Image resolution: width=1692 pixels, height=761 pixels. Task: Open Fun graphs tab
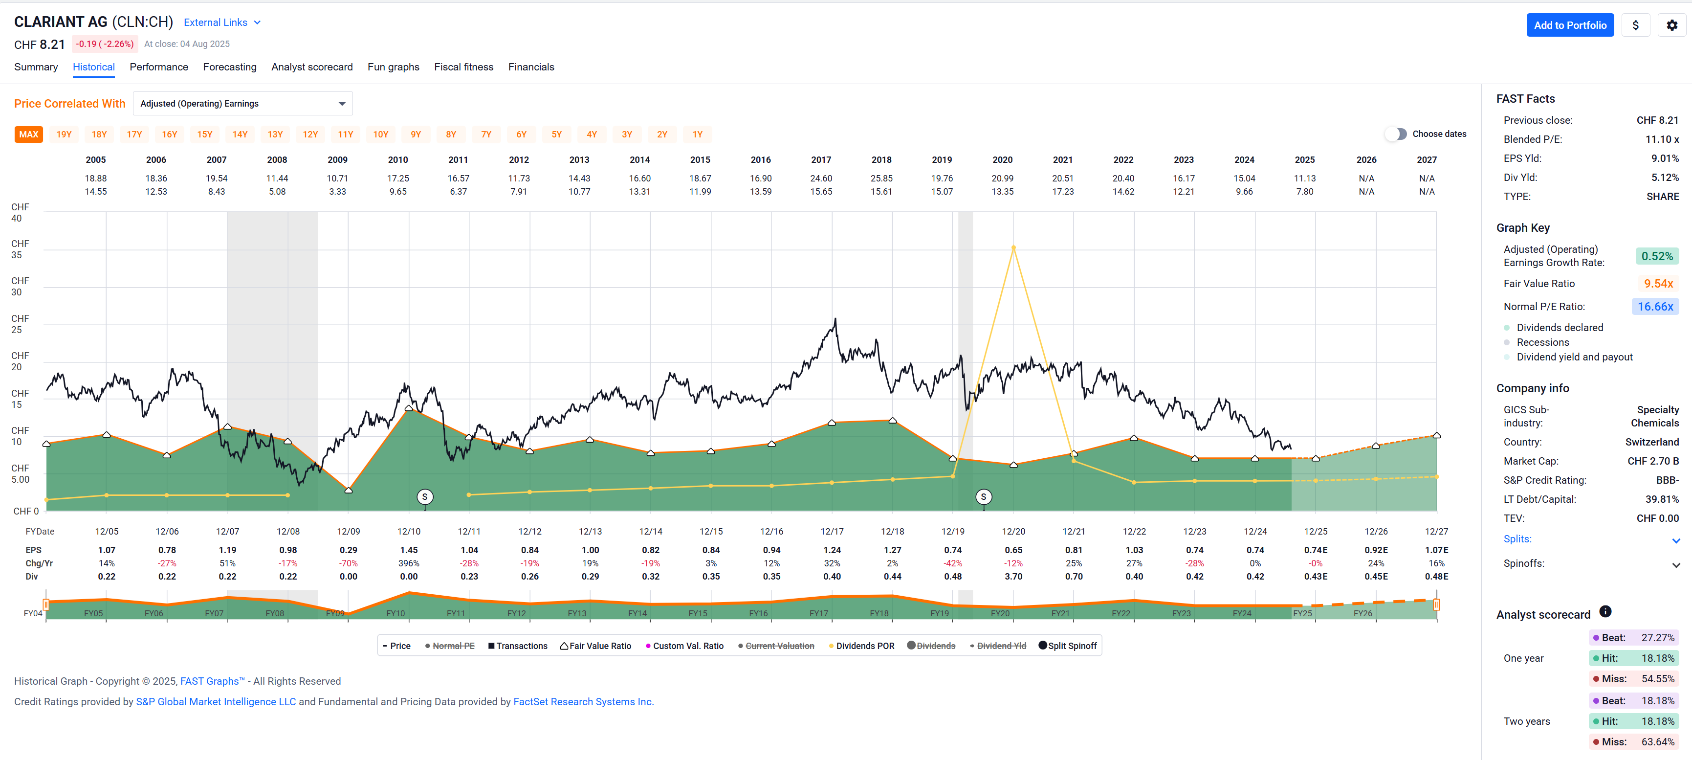tap(394, 67)
